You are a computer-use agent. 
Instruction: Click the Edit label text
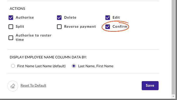pyautogui.click(x=116, y=17)
